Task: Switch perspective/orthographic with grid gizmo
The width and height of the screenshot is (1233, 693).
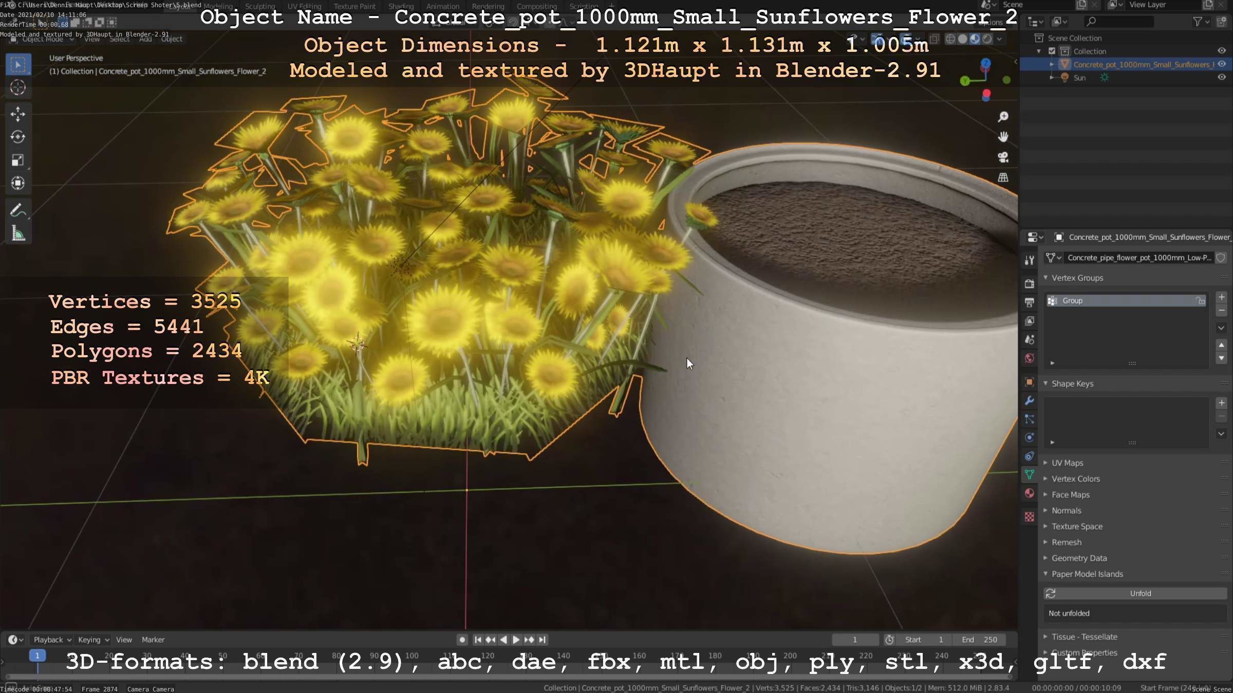Action: (x=1003, y=178)
